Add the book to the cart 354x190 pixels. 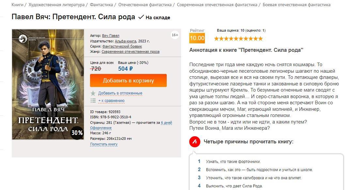(128, 80)
